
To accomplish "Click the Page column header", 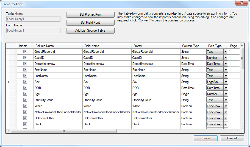I will point(234,46).
